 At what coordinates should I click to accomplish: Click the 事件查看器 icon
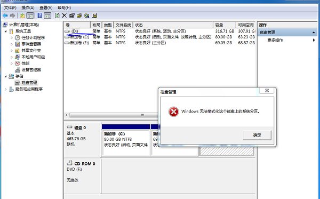click(18, 44)
